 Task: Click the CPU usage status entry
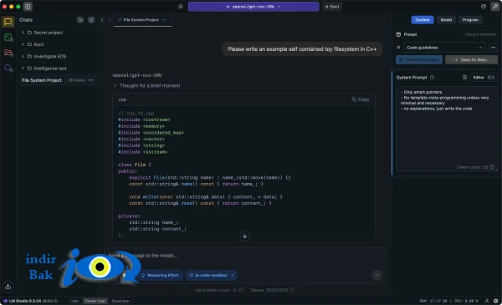point(466,301)
